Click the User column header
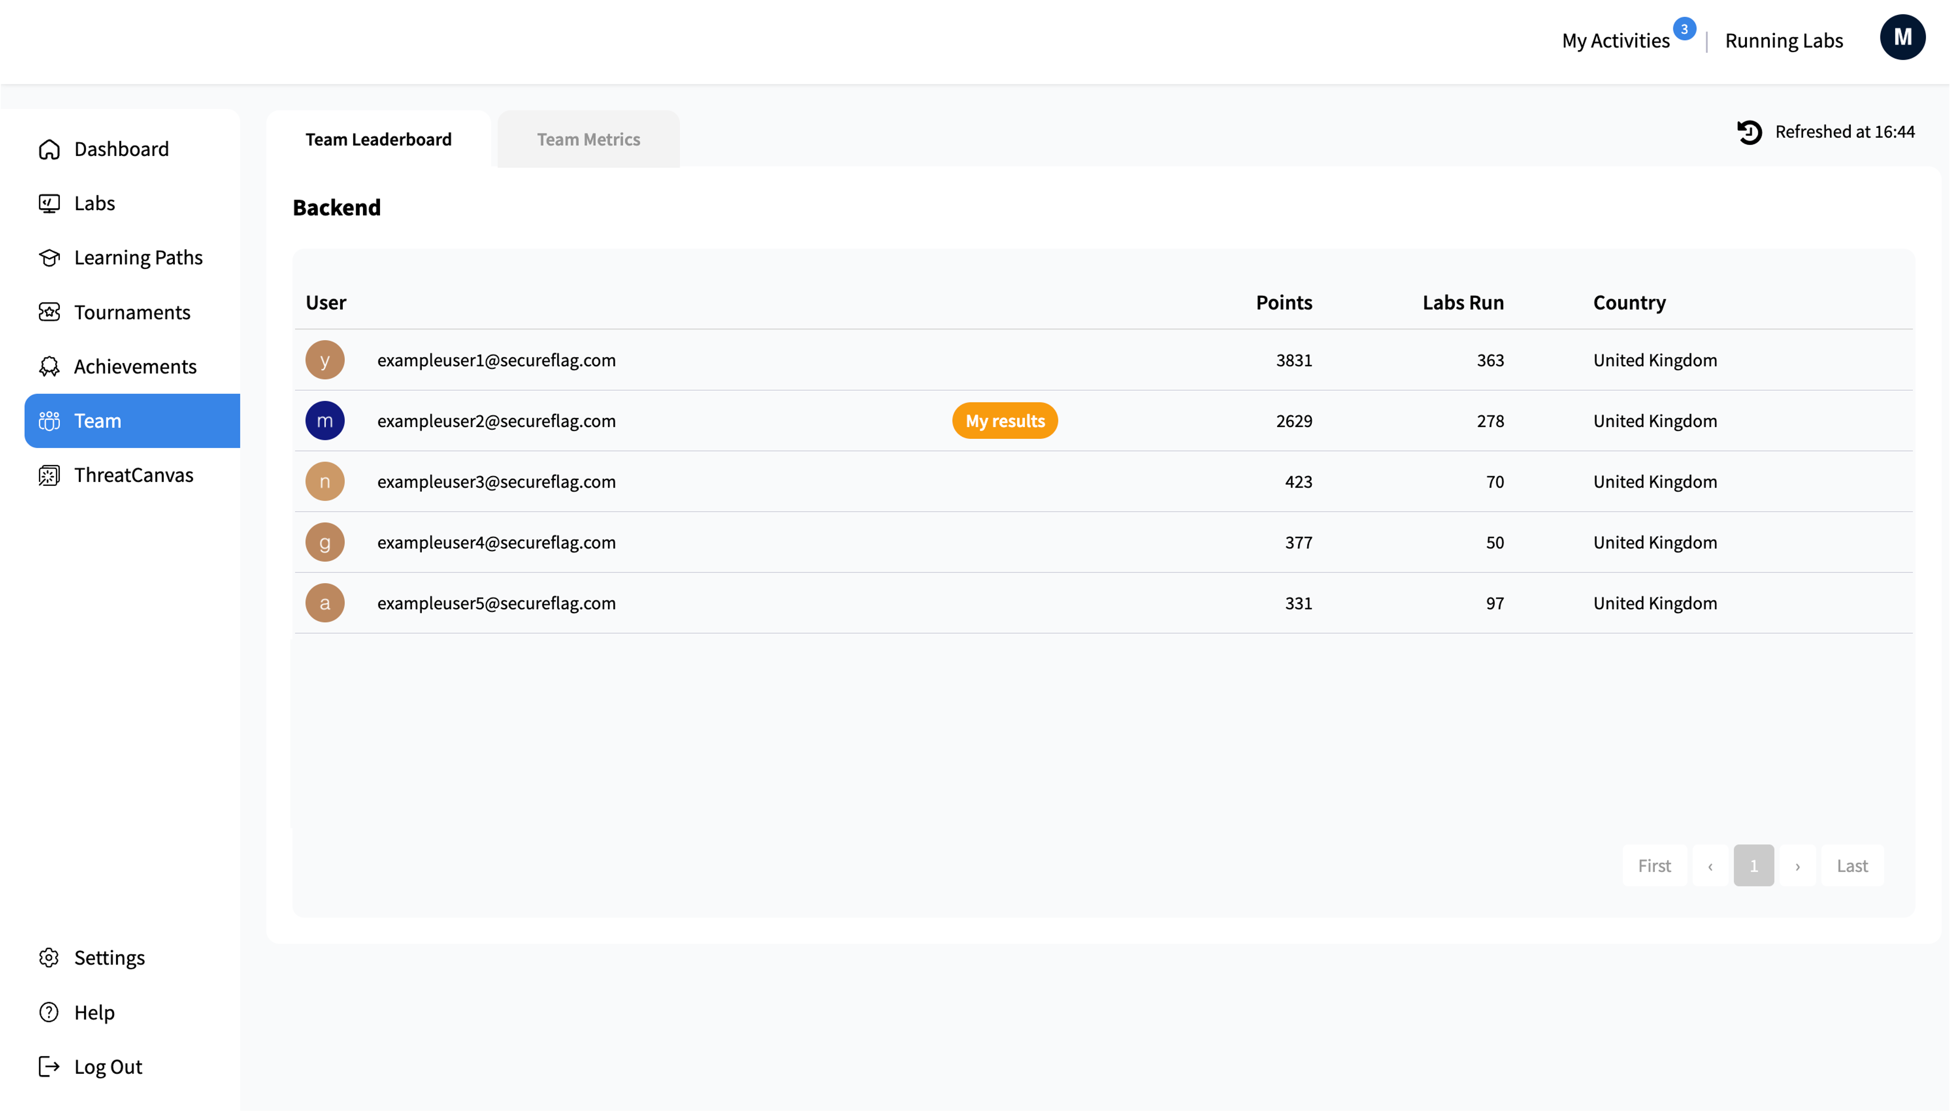 coord(326,303)
